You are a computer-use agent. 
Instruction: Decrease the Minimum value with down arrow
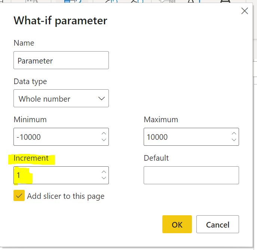pyautogui.click(x=104, y=140)
